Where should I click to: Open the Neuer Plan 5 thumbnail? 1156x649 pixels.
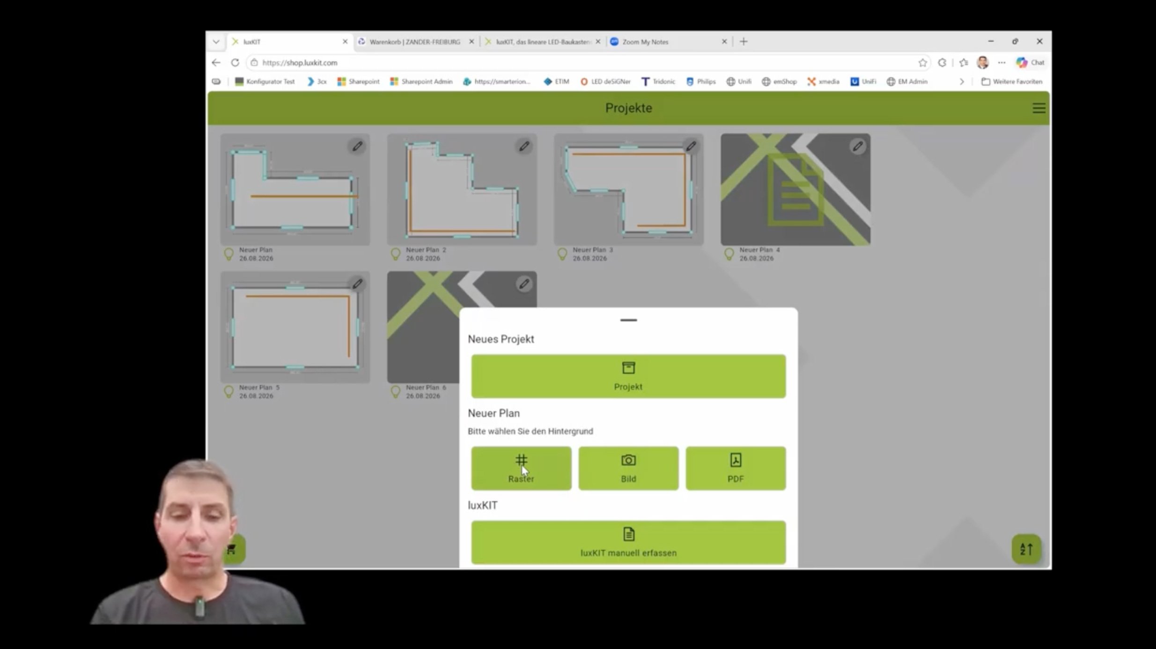coord(295,327)
